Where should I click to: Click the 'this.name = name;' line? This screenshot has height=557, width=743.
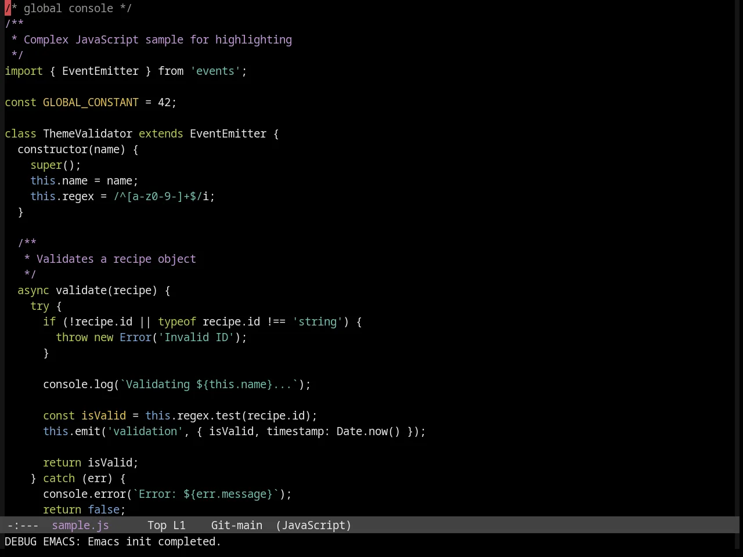(84, 180)
